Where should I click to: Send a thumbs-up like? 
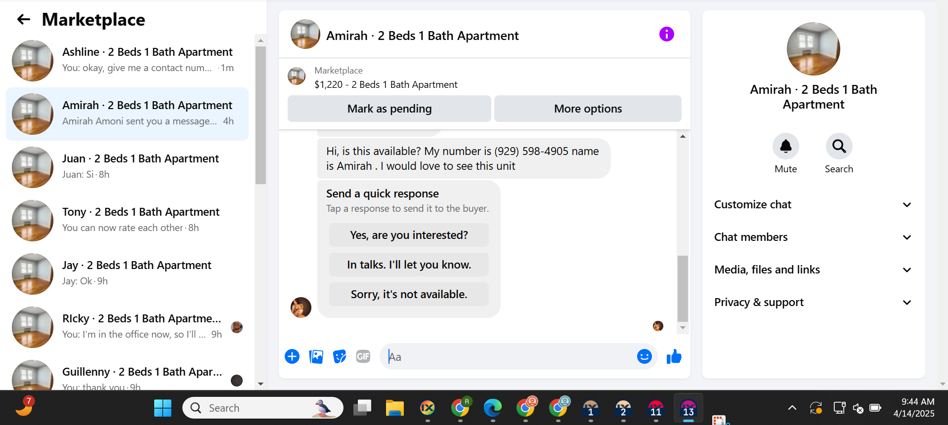pyautogui.click(x=674, y=356)
